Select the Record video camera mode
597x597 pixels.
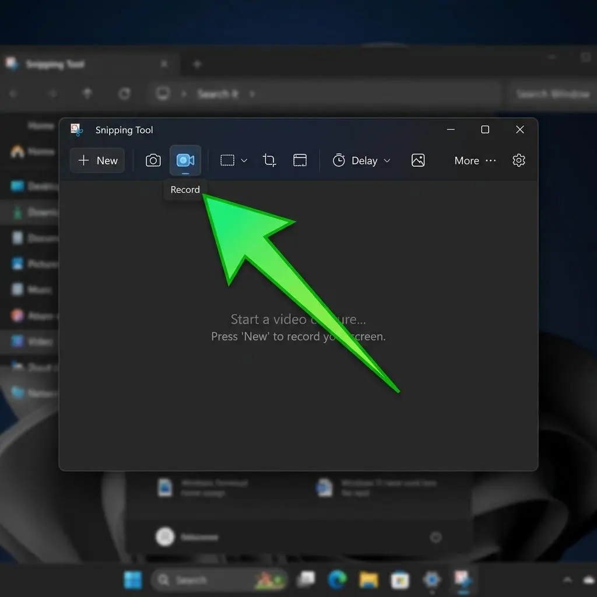click(x=185, y=160)
